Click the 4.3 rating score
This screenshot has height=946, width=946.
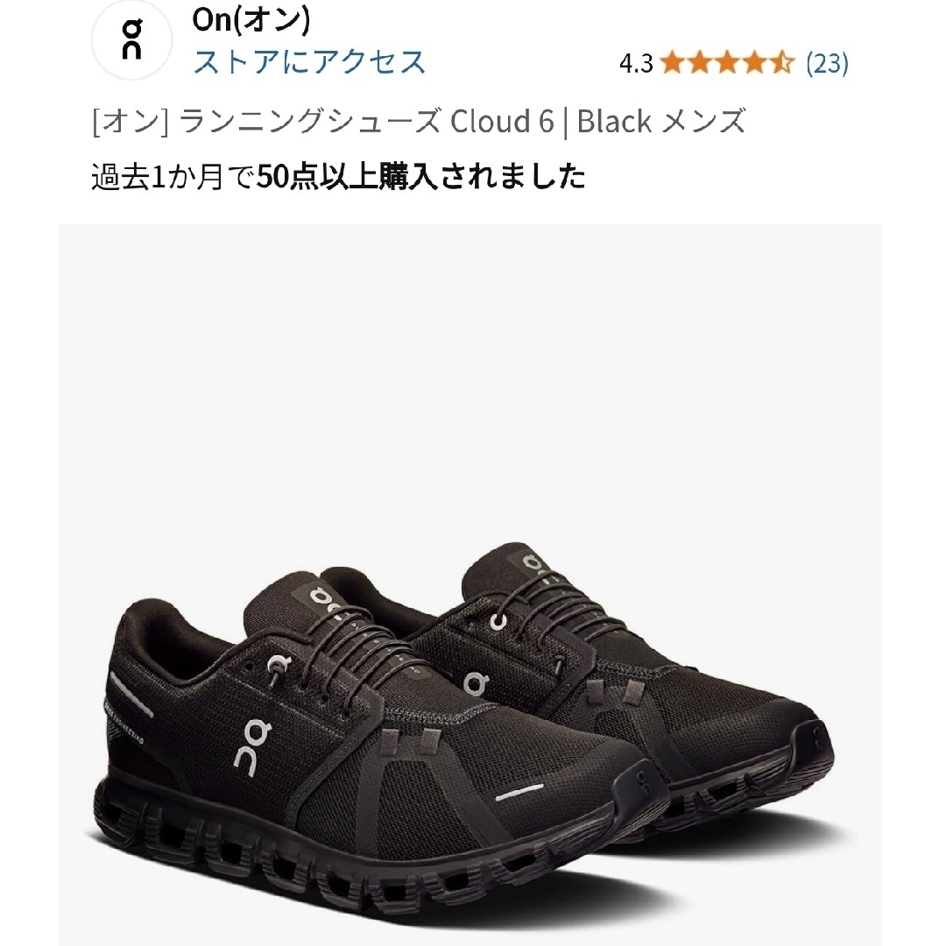click(x=636, y=63)
